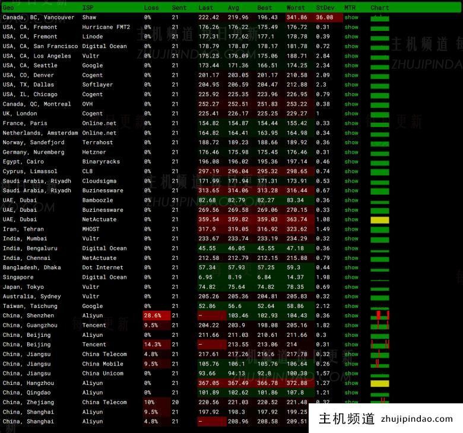Click 'Australia, Sydney' geo cell

pyautogui.click(x=32, y=297)
